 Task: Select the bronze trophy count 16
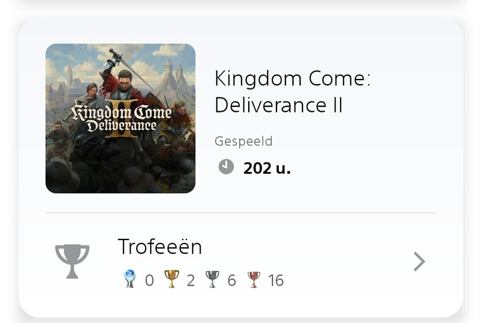276,280
